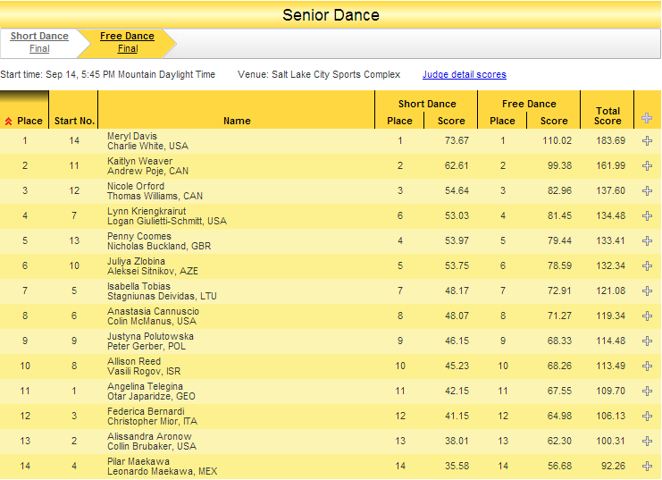
Task: Expand details for Justyna Polutowska row
Action: tap(647, 341)
